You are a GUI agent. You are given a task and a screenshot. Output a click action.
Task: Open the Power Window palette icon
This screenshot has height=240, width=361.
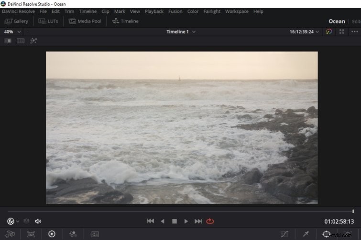point(327,234)
